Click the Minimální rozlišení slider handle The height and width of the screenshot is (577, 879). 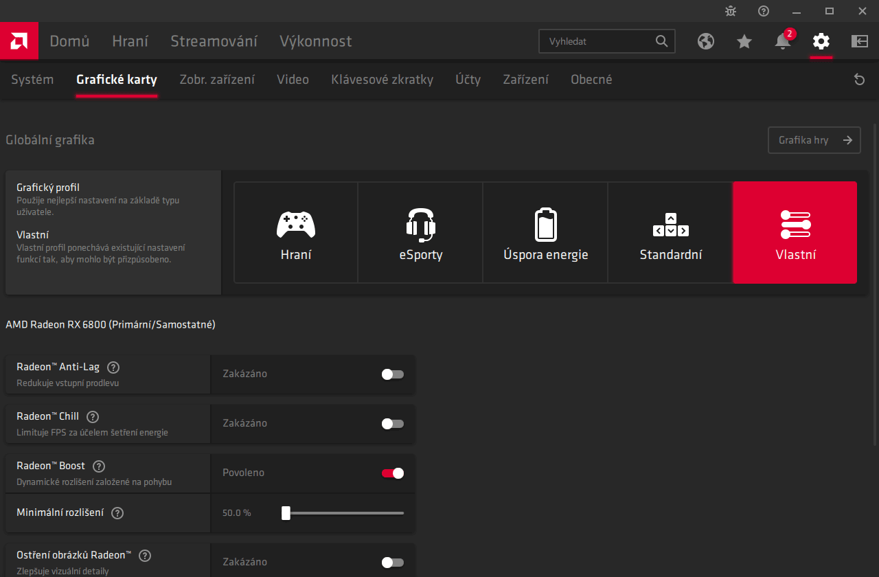(x=286, y=513)
